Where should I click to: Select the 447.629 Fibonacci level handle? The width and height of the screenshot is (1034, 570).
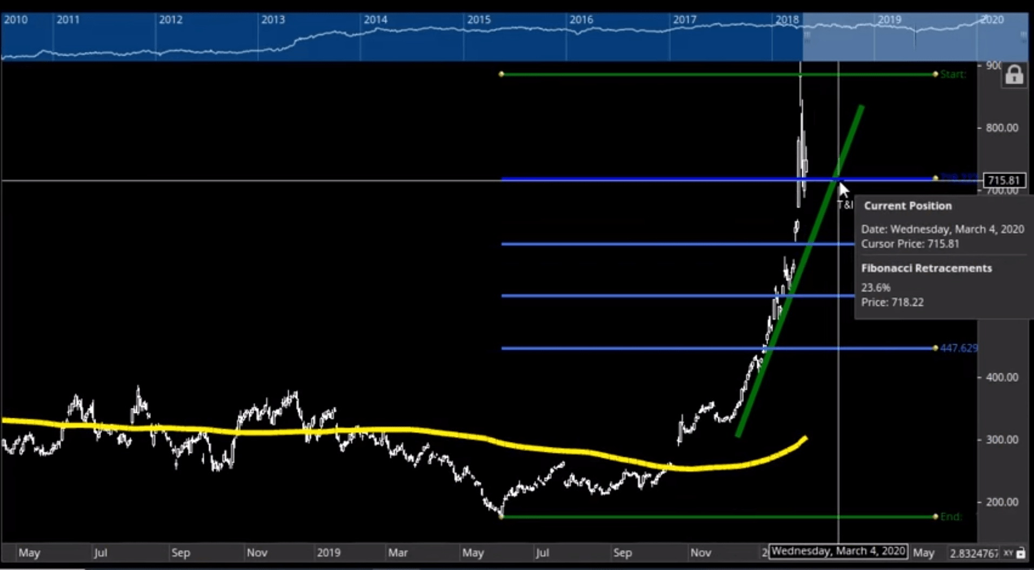coord(936,348)
